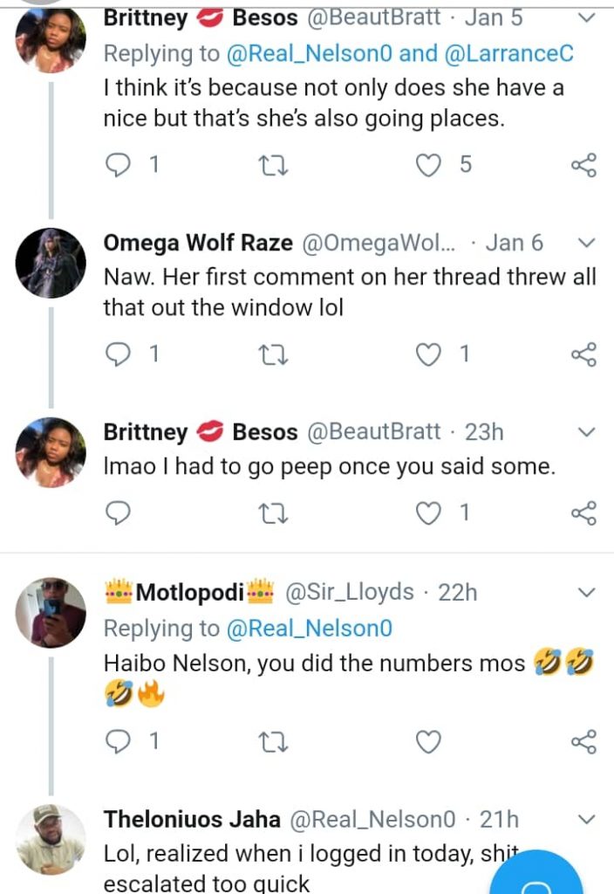Share Motlopodi's 'Haibo Nelson' tweet
614x894 pixels.
pos(583,742)
